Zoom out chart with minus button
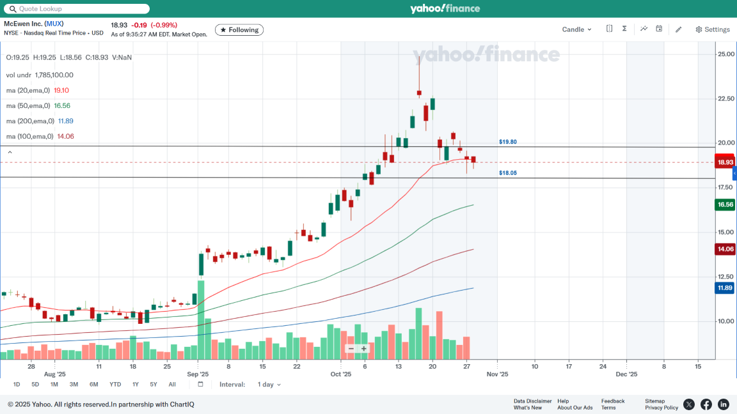This screenshot has height=414, width=737. pos(351,349)
